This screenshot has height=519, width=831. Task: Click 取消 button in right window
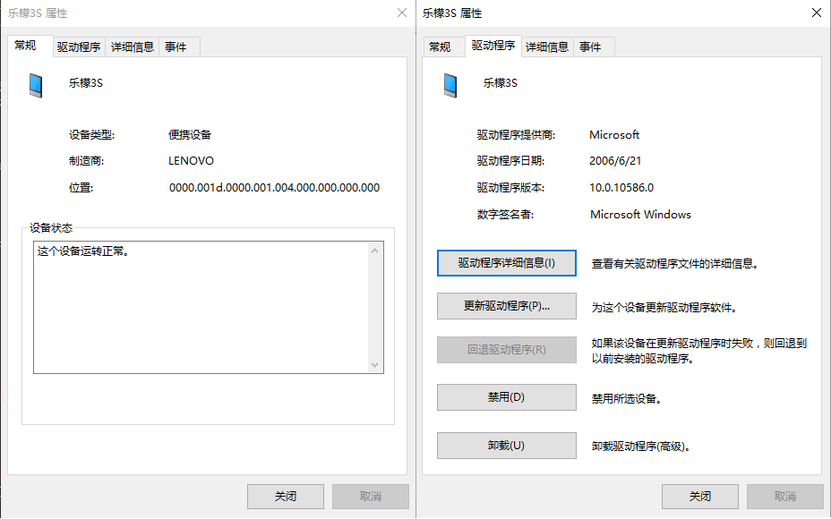click(x=785, y=497)
